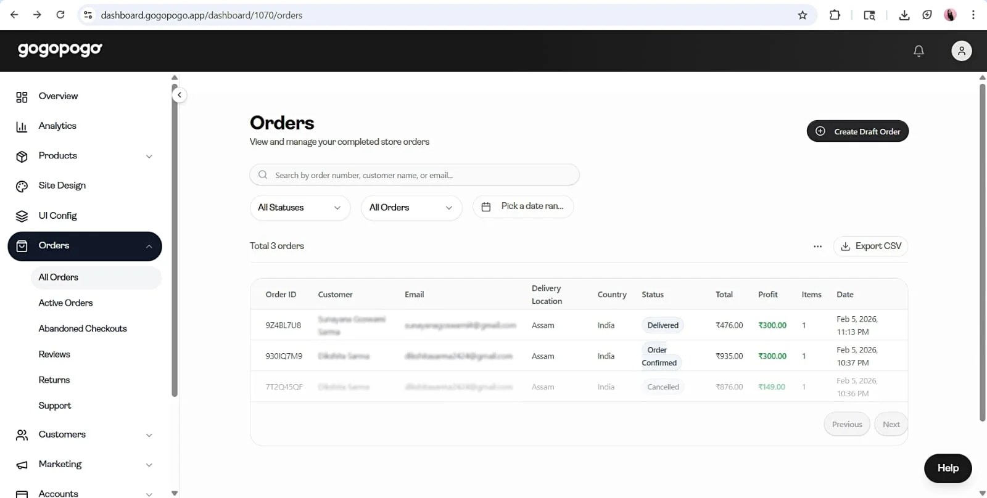
Task: Open order 930IQ7M9
Action: point(284,356)
